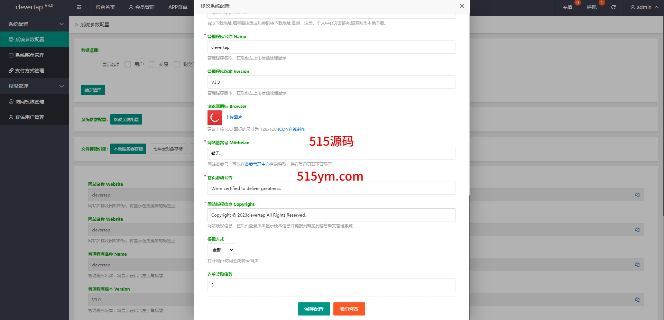Tick the 用户 checkbox

point(128,64)
